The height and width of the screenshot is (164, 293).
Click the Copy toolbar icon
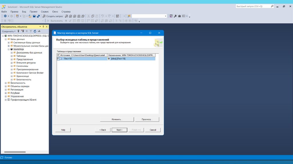pyautogui.click(x=93, y=16)
